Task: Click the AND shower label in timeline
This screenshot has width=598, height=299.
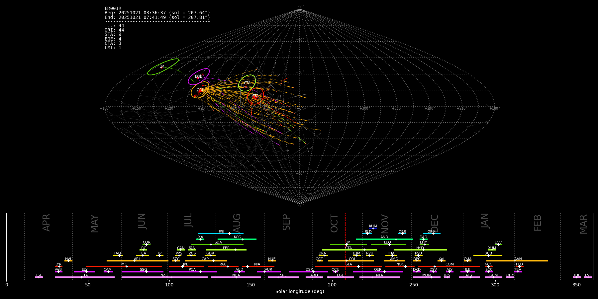Action: click(x=384, y=237)
